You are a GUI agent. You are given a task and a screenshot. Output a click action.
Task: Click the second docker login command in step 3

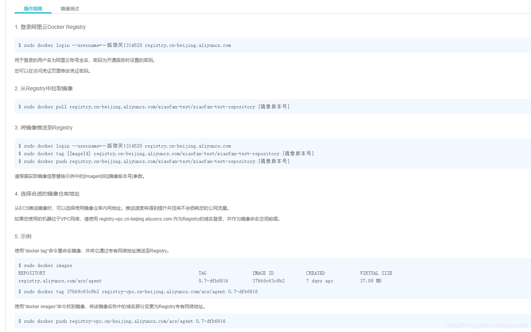coord(125,146)
